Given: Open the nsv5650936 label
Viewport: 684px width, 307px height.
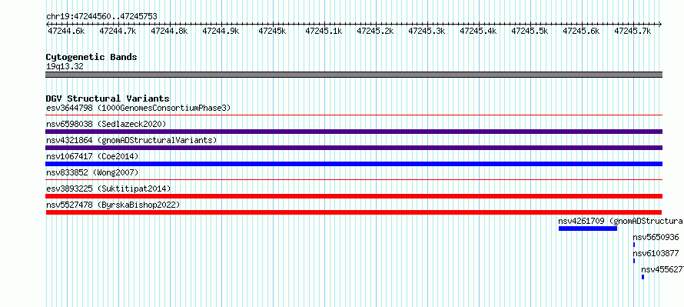Looking at the screenshot, I should click(x=656, y=237).
